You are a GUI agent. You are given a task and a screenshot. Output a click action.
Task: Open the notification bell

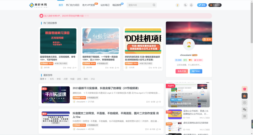tap(191, 5)
